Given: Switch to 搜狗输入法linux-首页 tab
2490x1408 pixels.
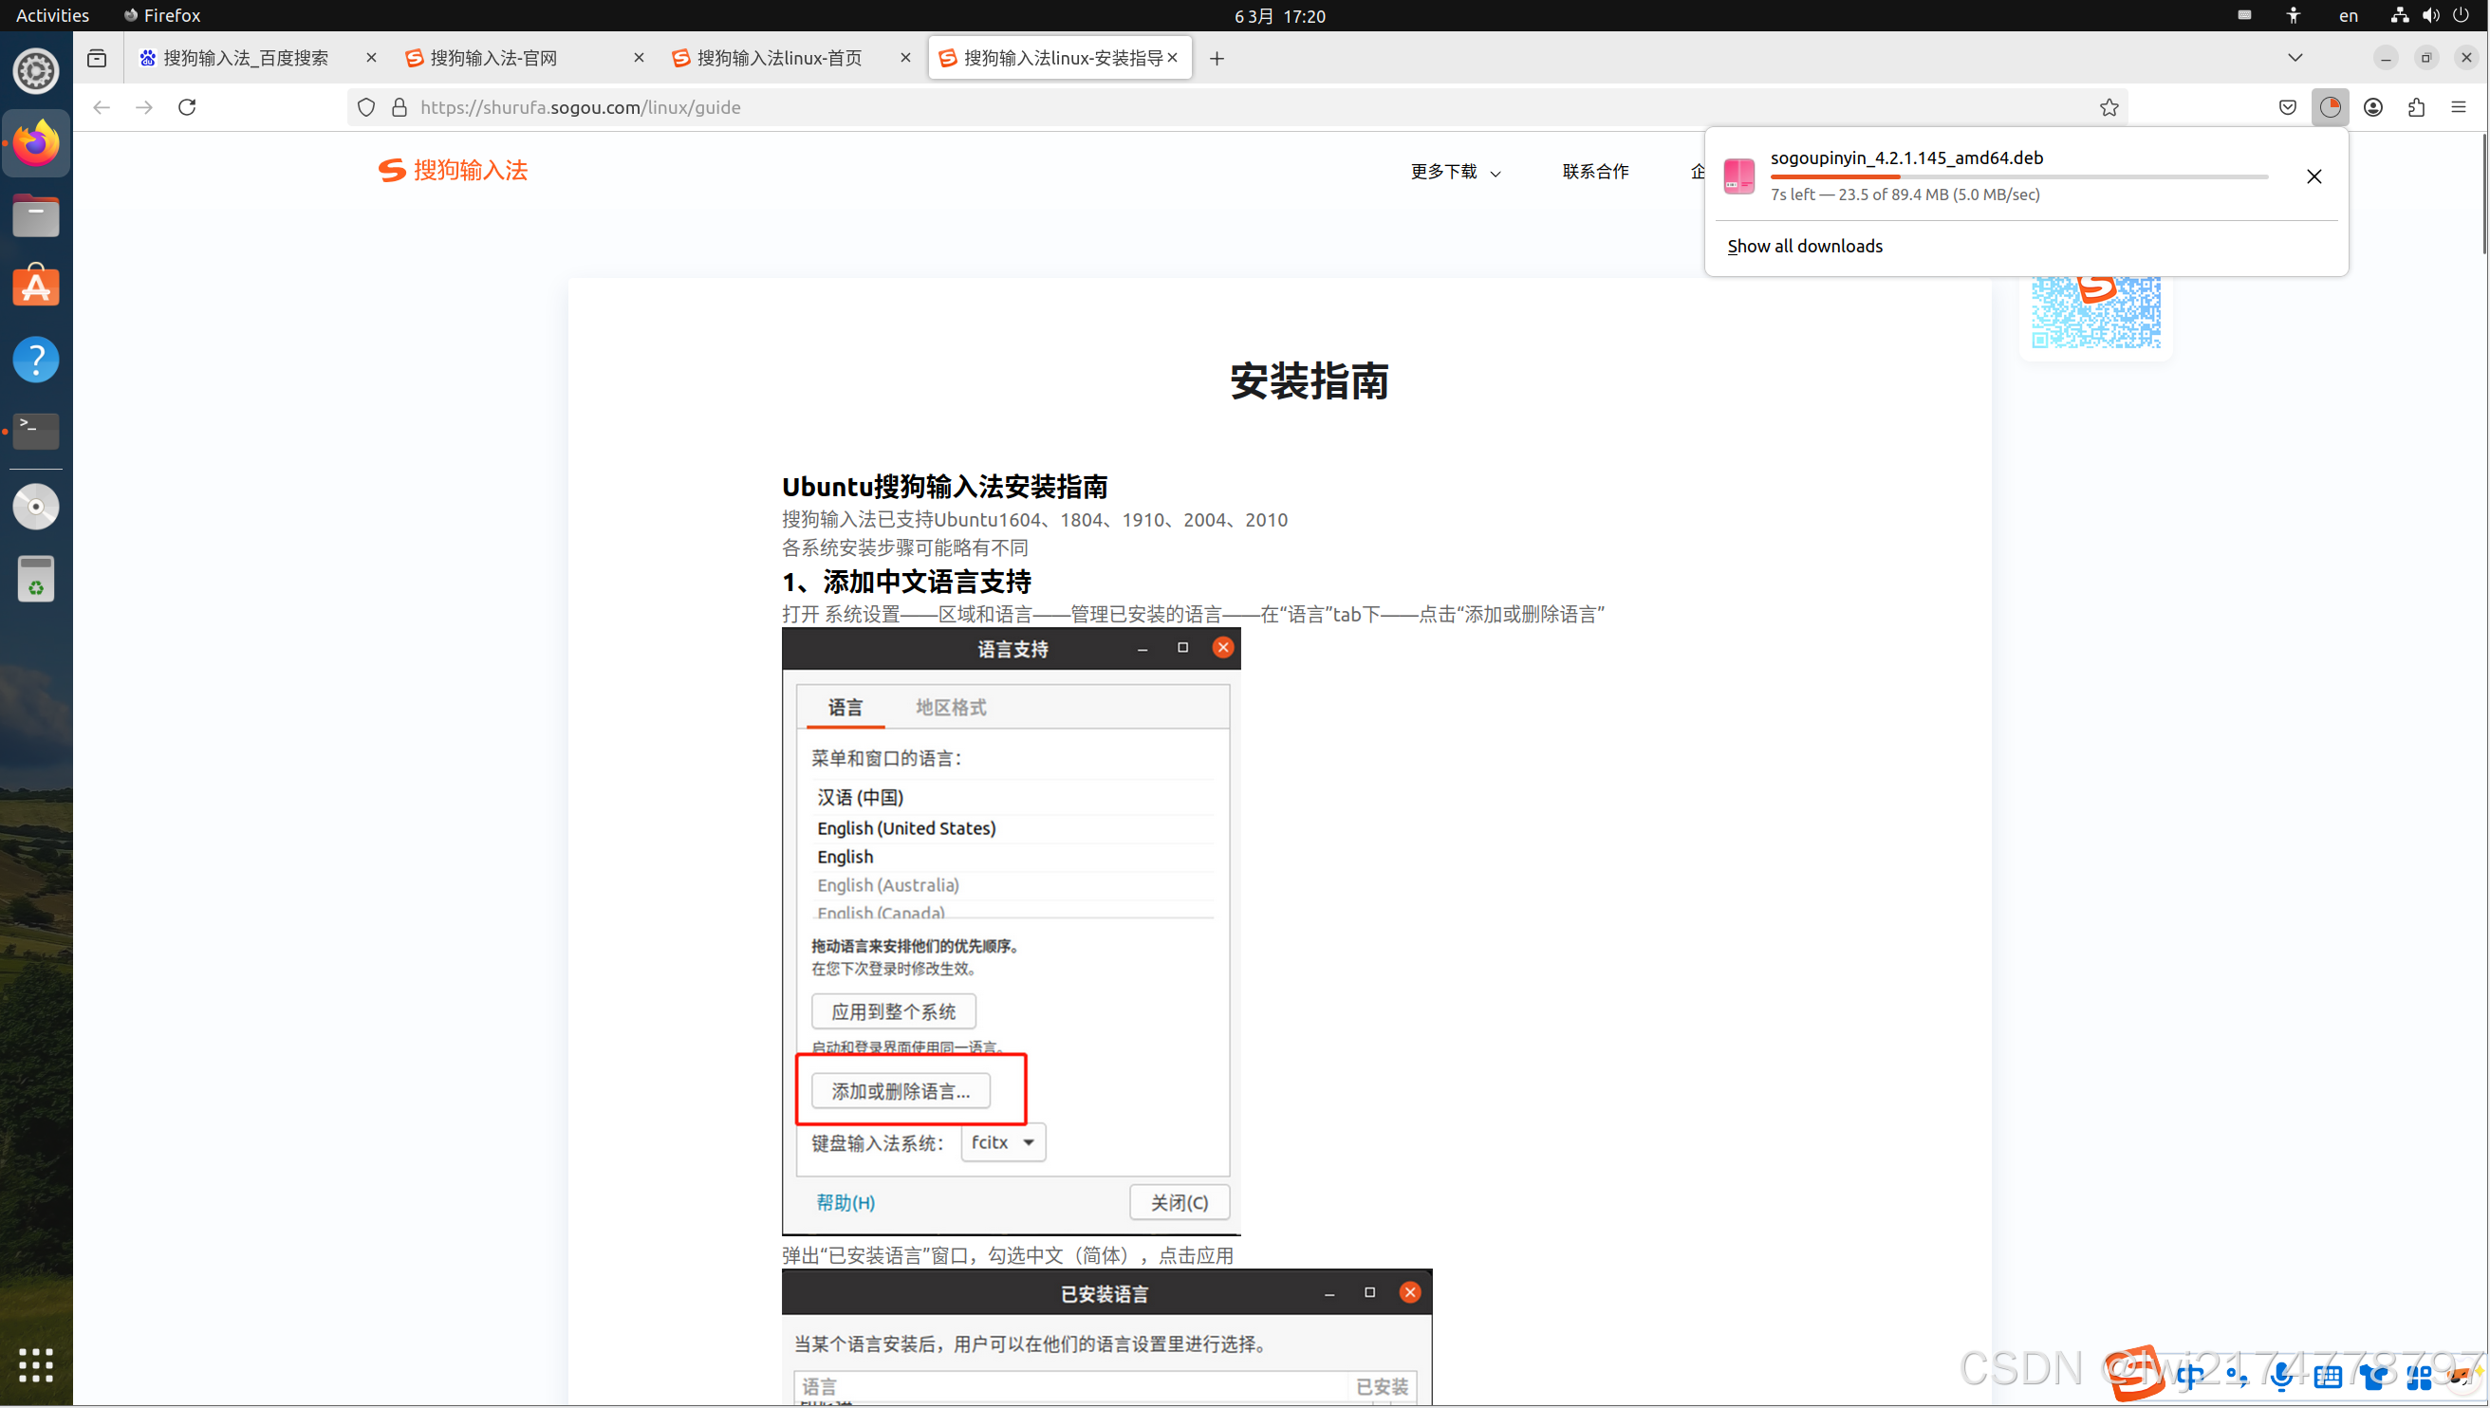Looking at the screenshot, I should pos(791,58).
